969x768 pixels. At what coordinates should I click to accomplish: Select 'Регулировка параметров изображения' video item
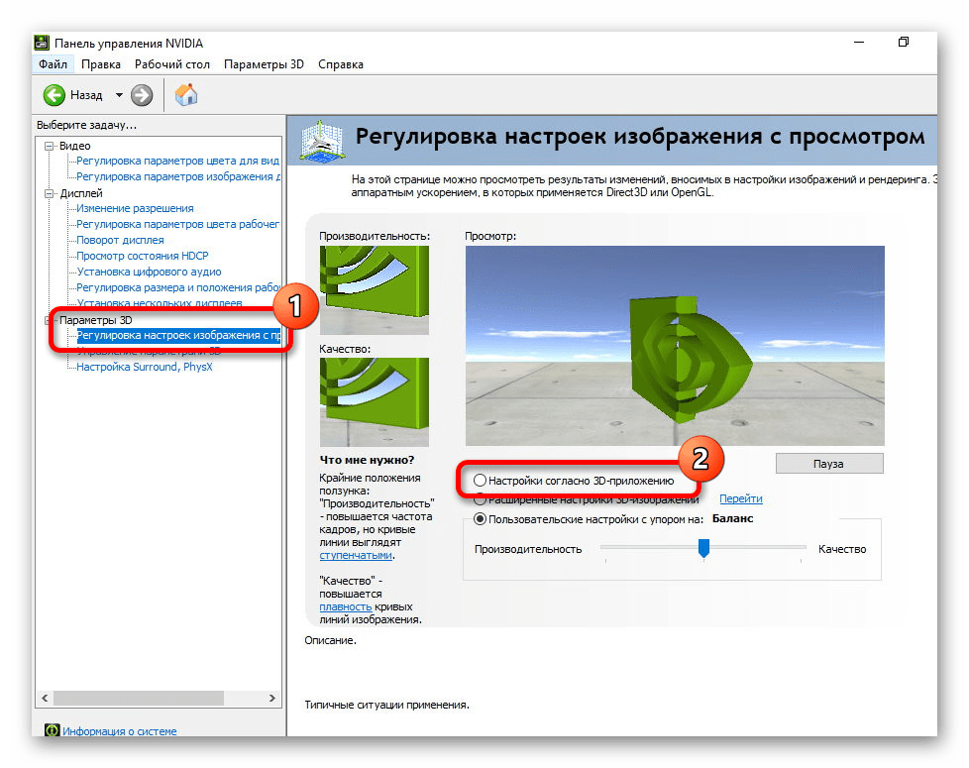point(178,176)
